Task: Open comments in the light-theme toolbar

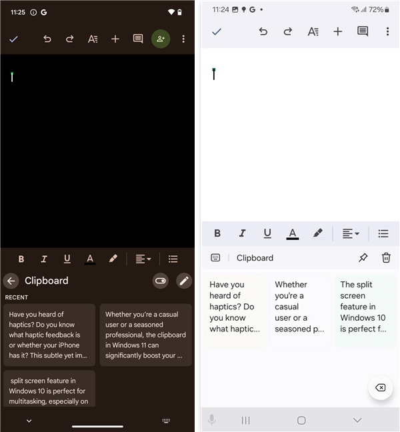Action: click(x=363, y=31)
